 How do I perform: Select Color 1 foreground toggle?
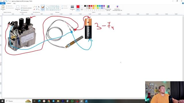(x=78, y=8)
